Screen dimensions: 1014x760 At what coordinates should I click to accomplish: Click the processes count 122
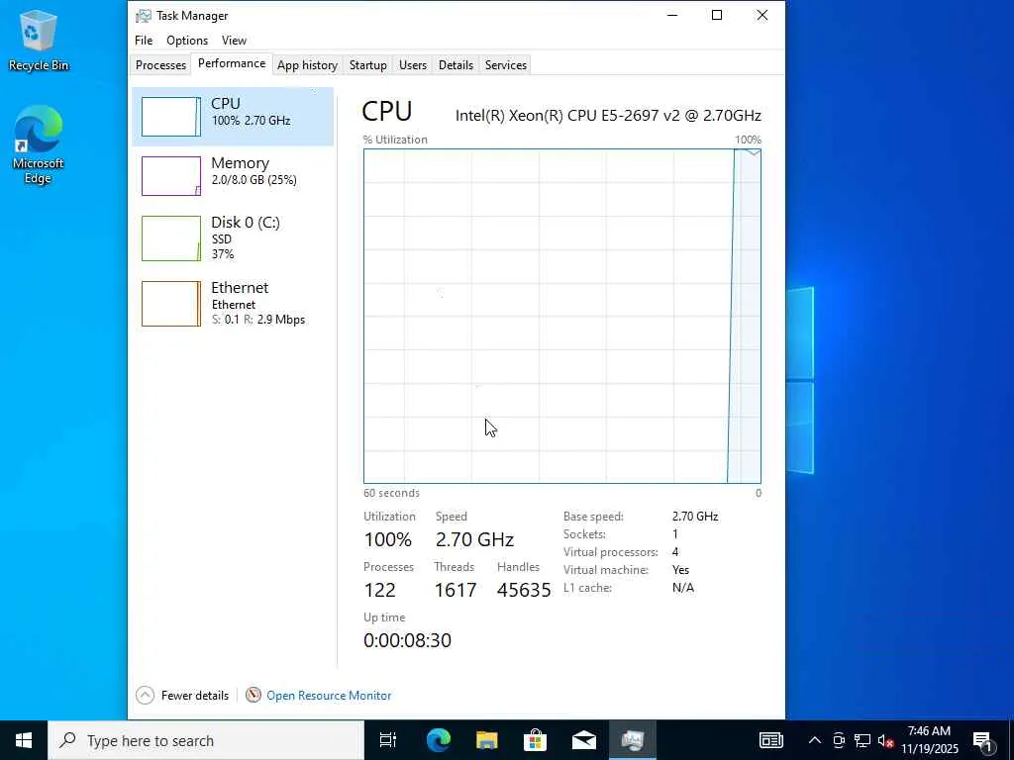pyautogui.click(x=379, y=590)
